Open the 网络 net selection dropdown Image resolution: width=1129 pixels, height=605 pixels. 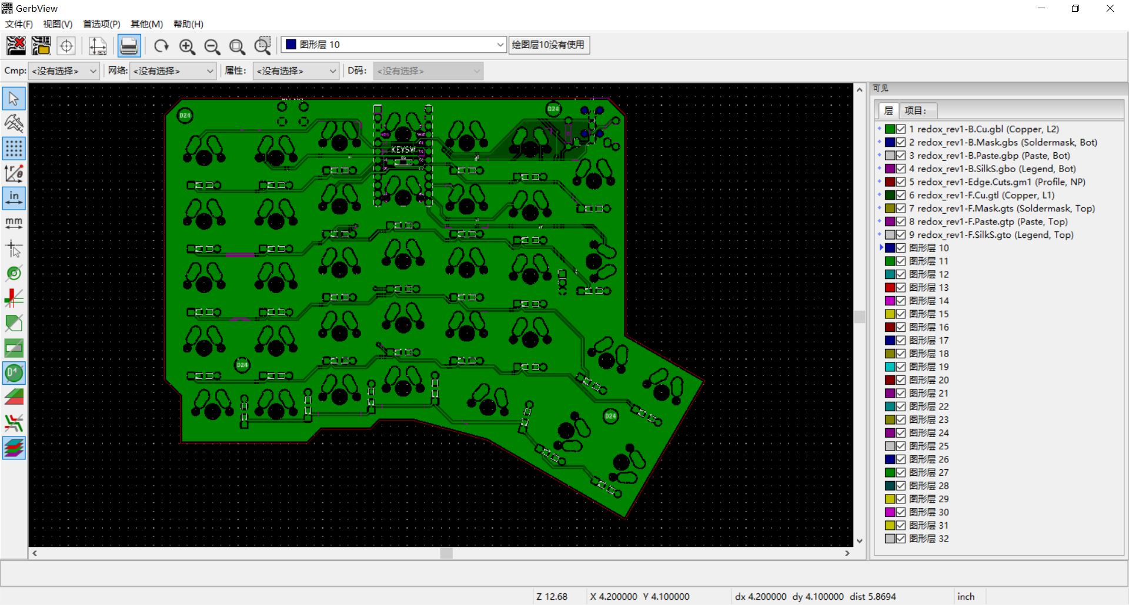coord(173,71)
